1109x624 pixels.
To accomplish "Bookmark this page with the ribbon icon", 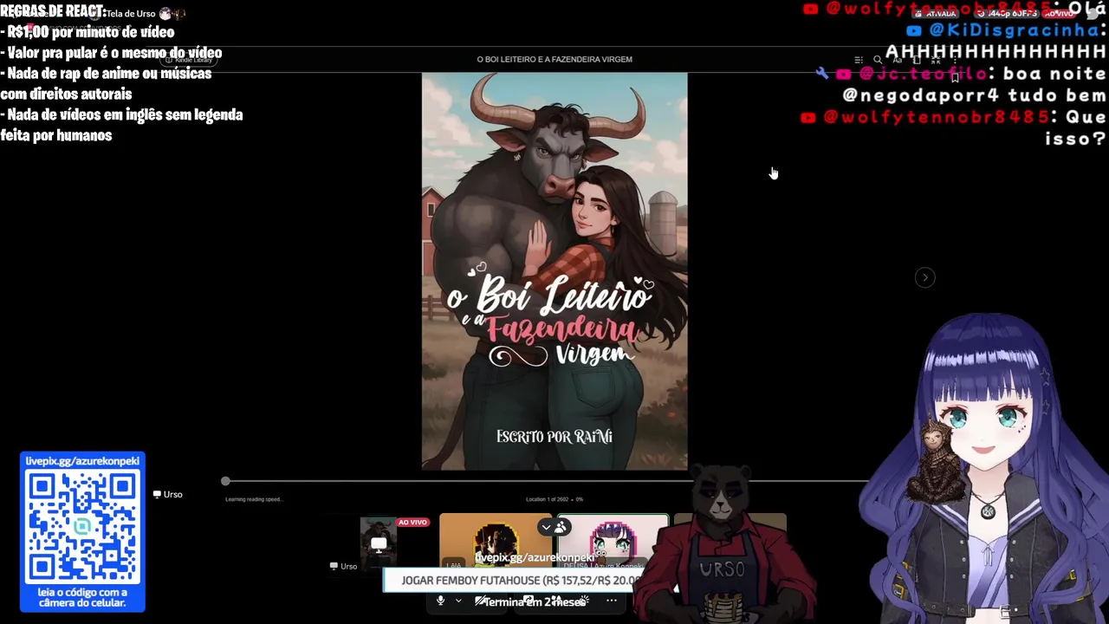I will pos(955,77).
